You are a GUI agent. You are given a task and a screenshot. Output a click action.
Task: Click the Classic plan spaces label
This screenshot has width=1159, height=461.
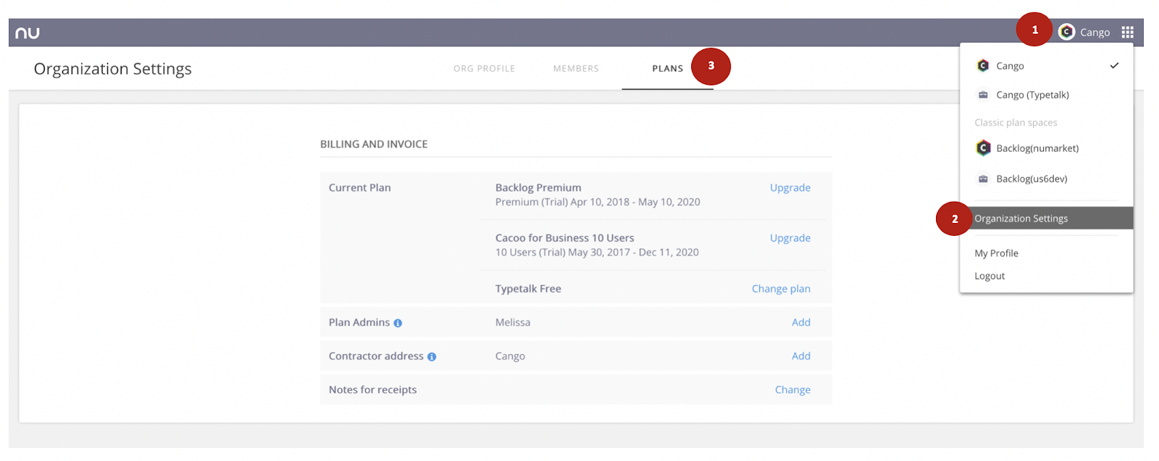[1016, 122]
